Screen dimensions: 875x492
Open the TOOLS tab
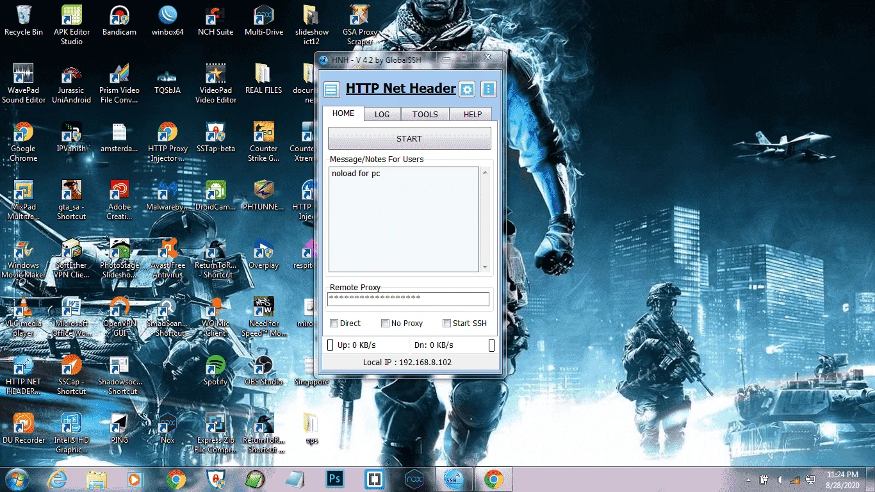425,115
